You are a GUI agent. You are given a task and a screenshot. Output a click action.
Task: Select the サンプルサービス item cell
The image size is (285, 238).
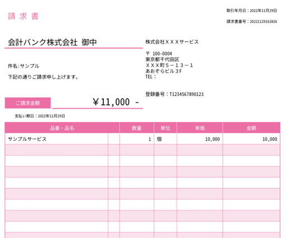(x=56, y=139)
